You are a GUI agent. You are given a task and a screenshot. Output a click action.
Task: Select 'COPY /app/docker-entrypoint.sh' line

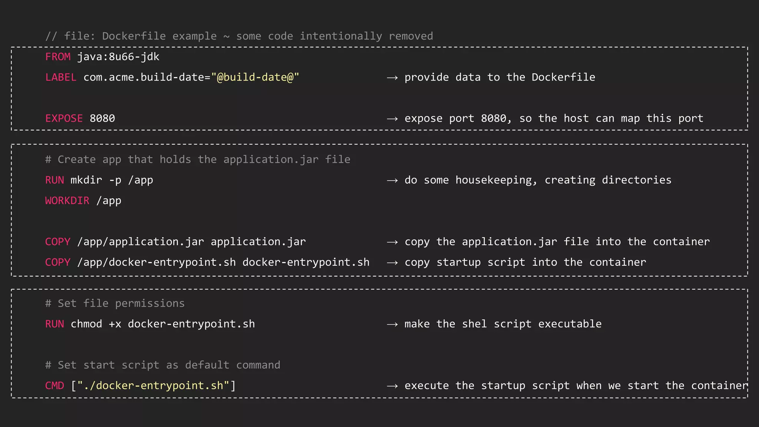tap(207, 262)
